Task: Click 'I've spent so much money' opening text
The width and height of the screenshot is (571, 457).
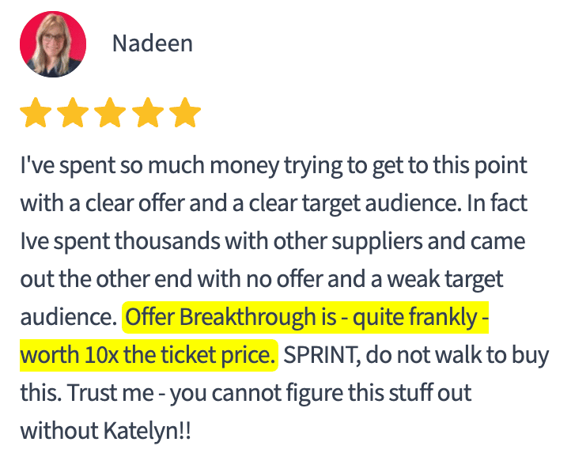Action: pos(149,166)
